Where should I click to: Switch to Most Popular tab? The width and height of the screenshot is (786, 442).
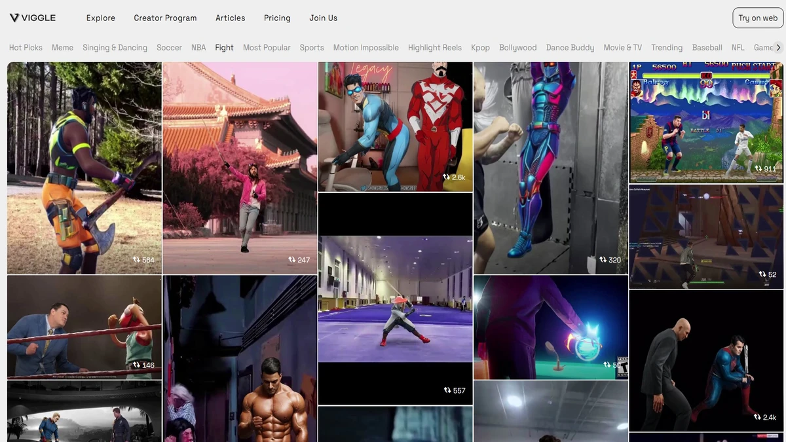tap(267, 48)
